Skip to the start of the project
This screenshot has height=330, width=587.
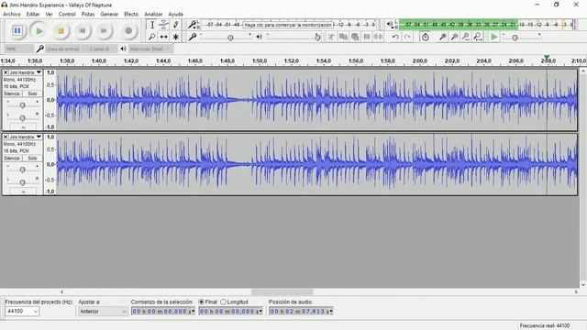pyautogui.click(x=83, y=30)
